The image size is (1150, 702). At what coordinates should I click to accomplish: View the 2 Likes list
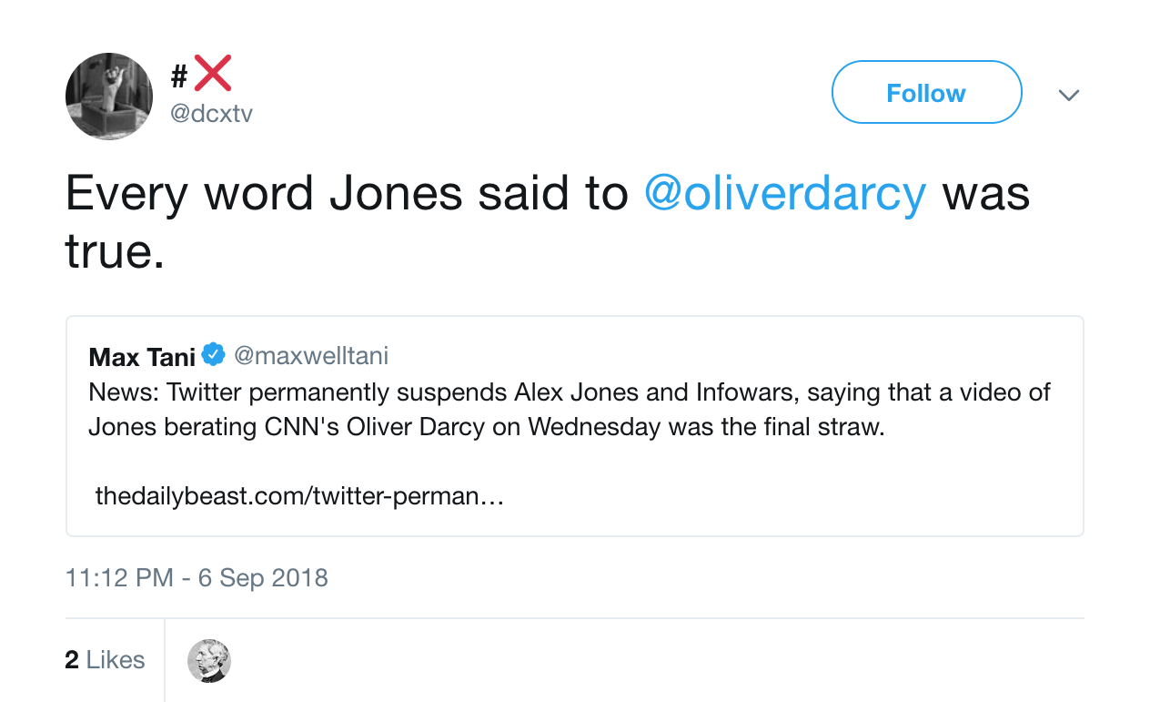tap(105, 659)
